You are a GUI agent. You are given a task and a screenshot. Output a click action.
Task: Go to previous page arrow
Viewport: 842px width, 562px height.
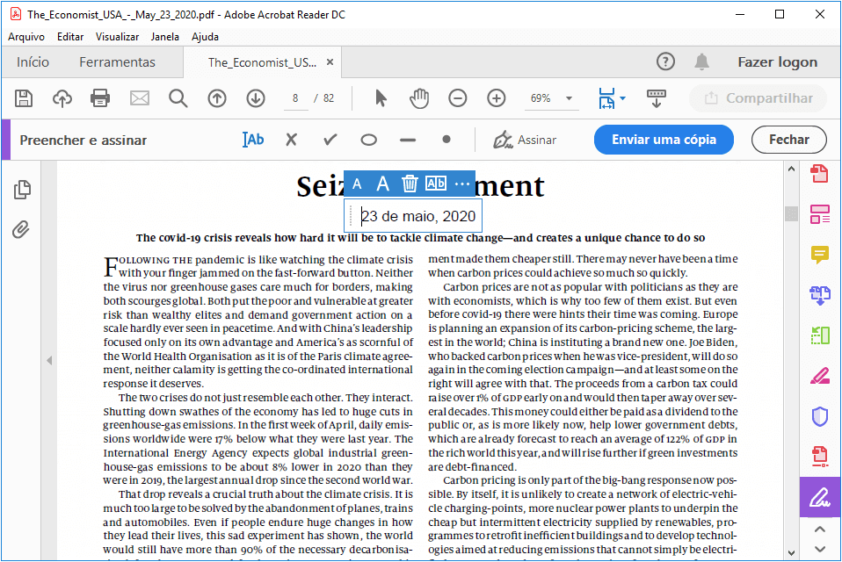(x=217, y=98)
